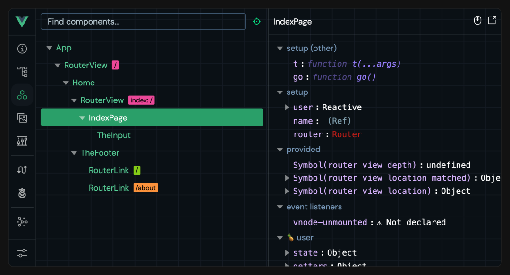Open the Overview info panel
The image size is (510, 275).
[x=22, y=50]
